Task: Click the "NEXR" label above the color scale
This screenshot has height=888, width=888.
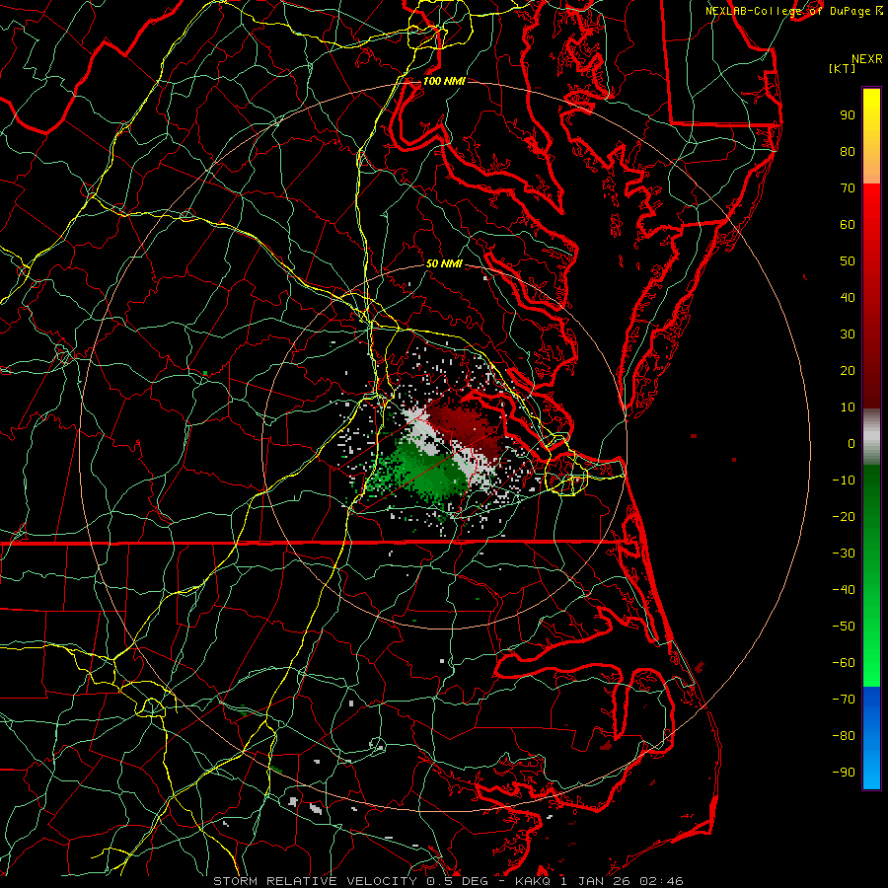Action: (x=867, y=59)
